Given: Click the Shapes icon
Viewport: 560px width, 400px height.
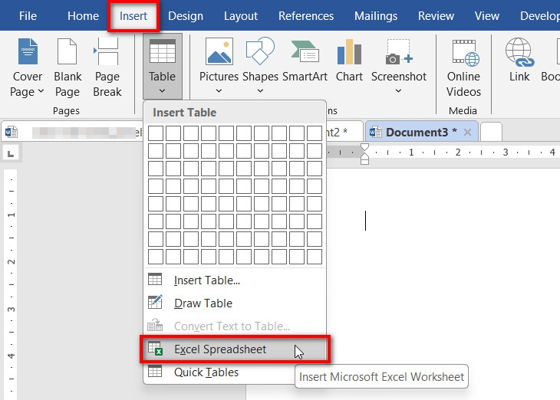Looking at the screenshot, I should 260,51.
